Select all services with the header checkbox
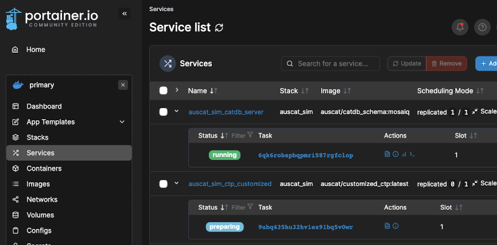 163,91
